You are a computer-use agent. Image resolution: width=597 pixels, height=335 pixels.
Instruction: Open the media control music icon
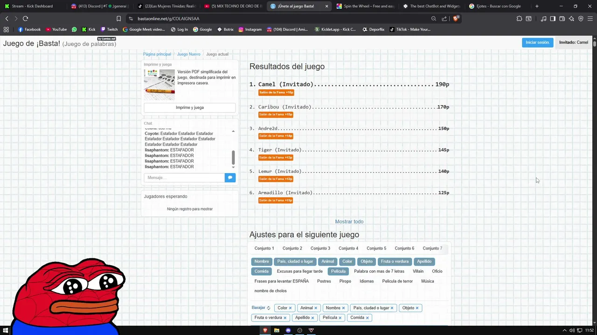point(543,19)
